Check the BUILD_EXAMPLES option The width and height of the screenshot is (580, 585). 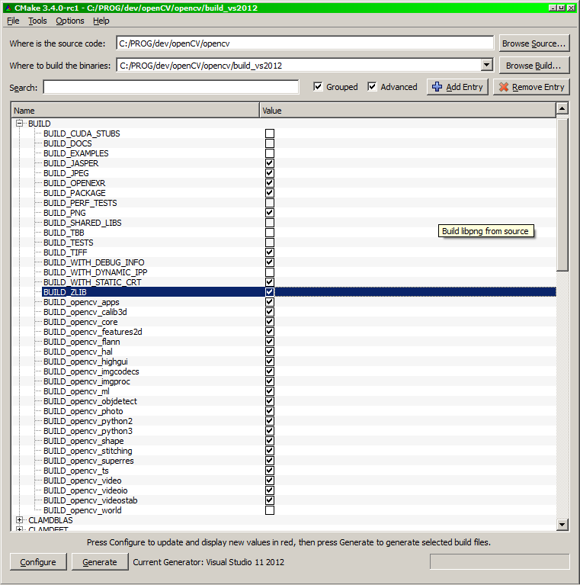point(270,153)
